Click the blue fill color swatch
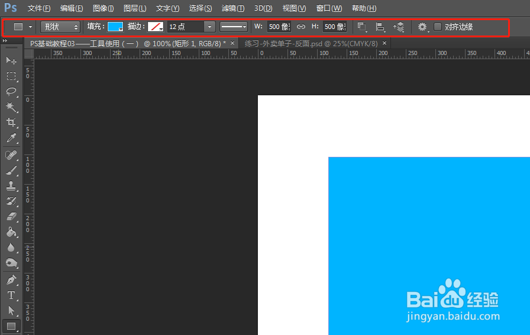530x335 pixels. pos(115,27)
